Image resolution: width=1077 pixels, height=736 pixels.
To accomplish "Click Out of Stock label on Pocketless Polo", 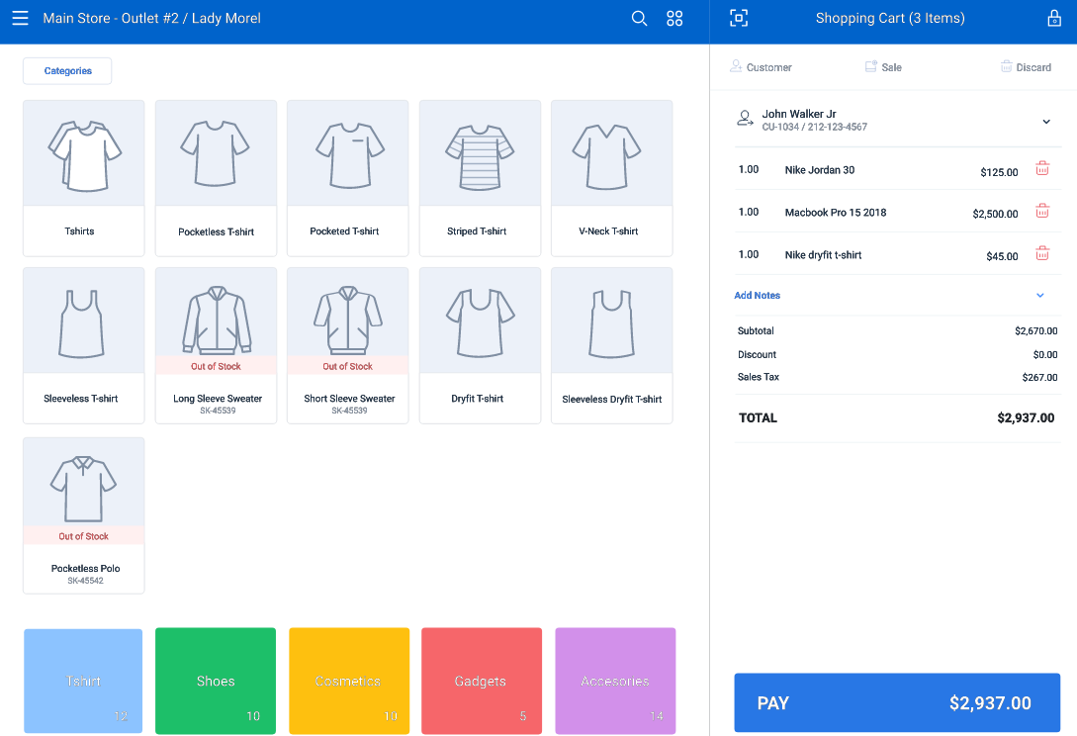I will [84, 536].
